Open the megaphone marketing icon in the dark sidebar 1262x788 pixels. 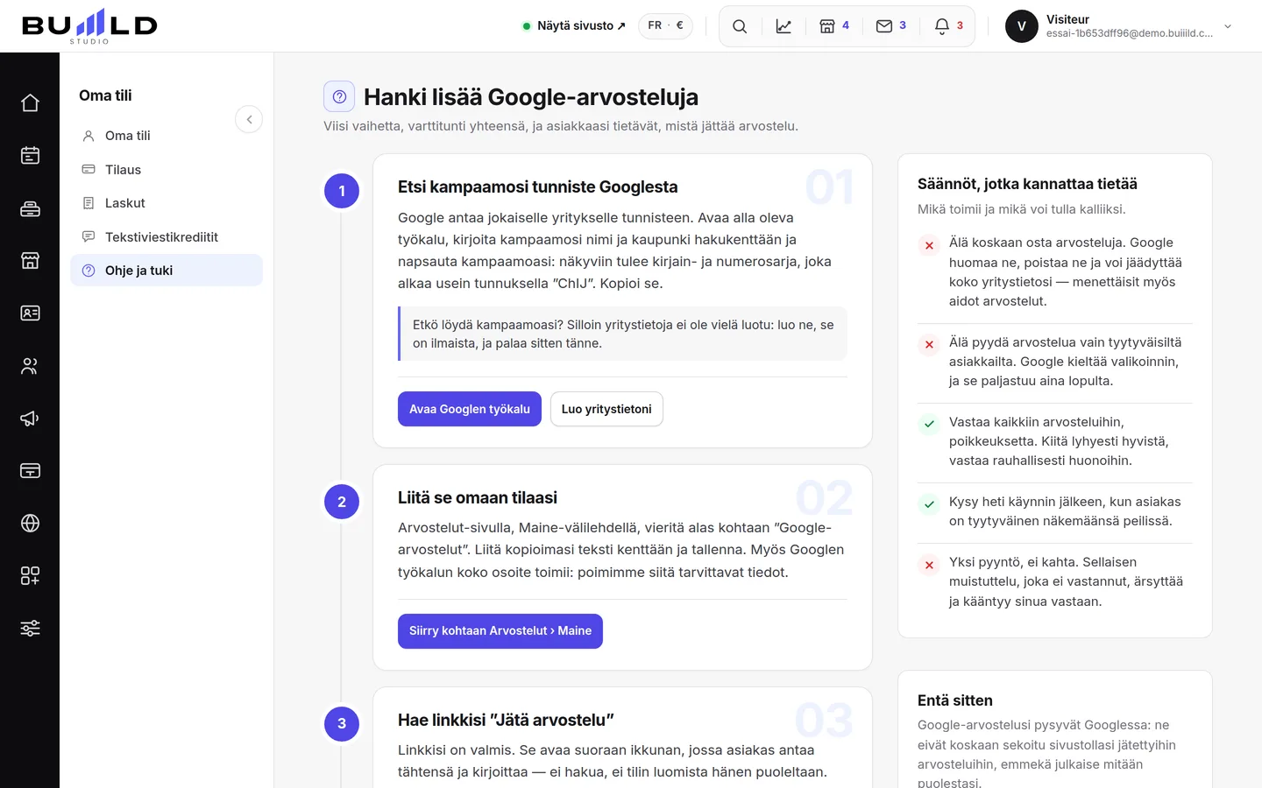point(30,419)
